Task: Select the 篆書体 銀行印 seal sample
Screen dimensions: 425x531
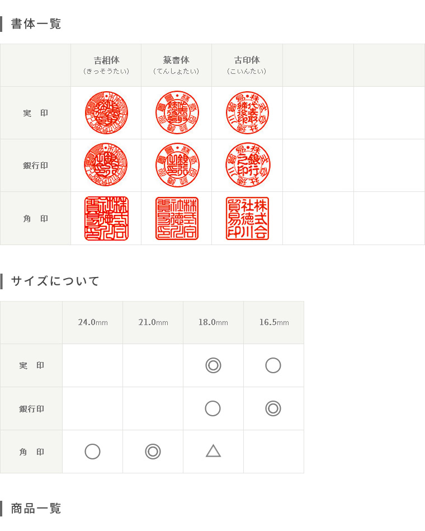Action: click(x=177, y=165)
